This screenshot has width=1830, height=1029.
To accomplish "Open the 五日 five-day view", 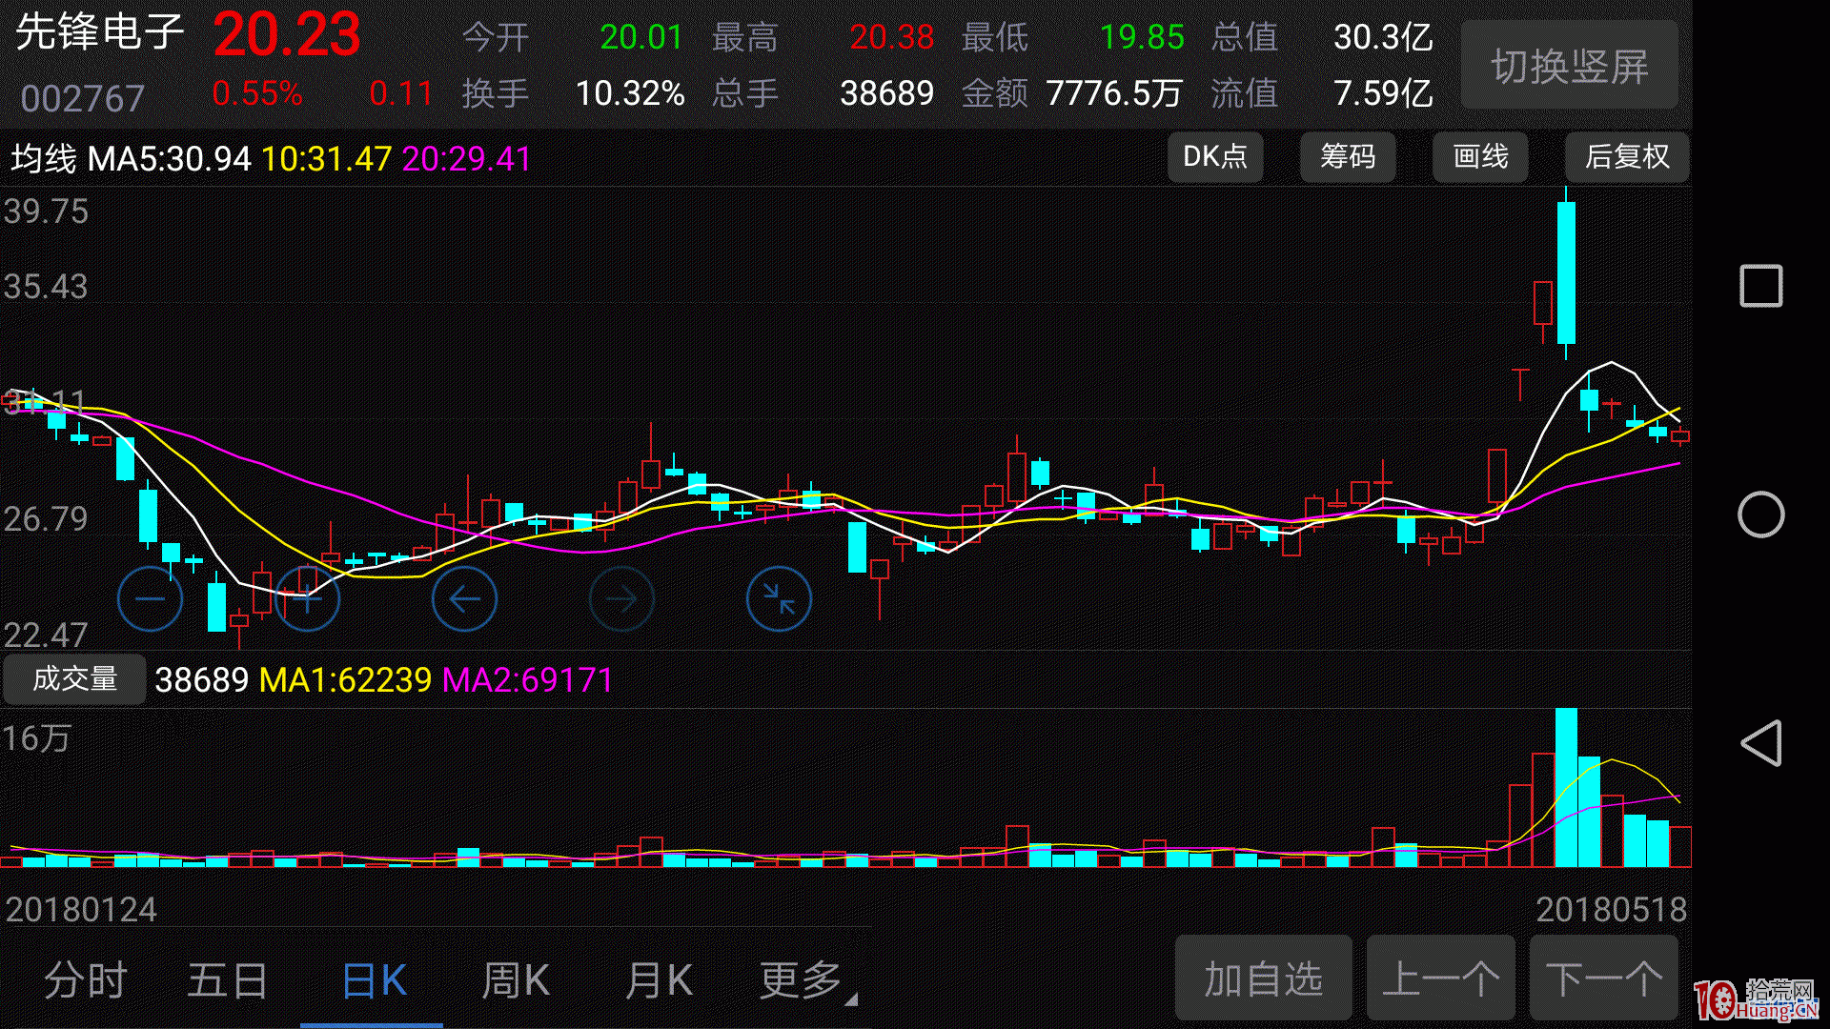I will click(227, 979).
